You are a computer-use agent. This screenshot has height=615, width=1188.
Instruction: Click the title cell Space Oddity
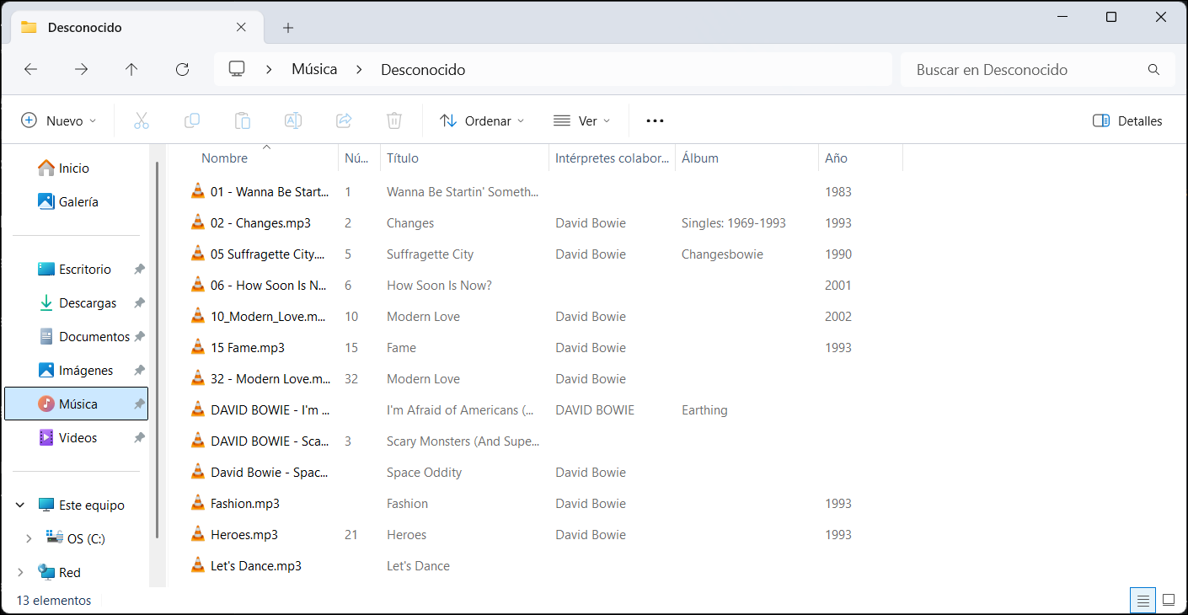point(424,473)
